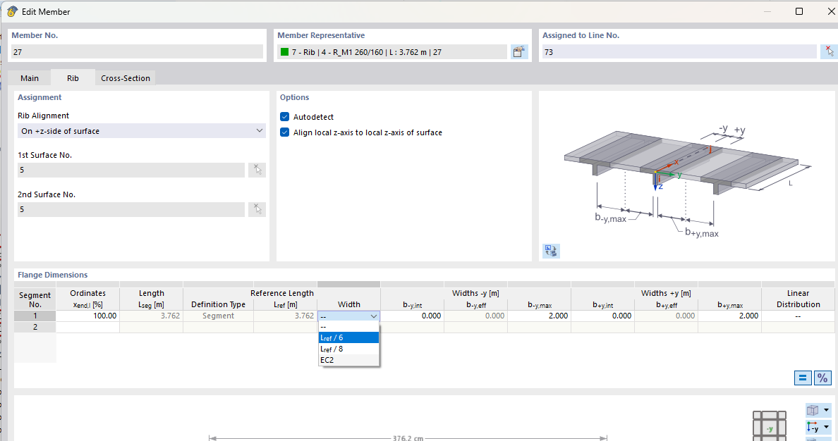
Task: Open the Cross-Section tab
Action: coord(126,78)
